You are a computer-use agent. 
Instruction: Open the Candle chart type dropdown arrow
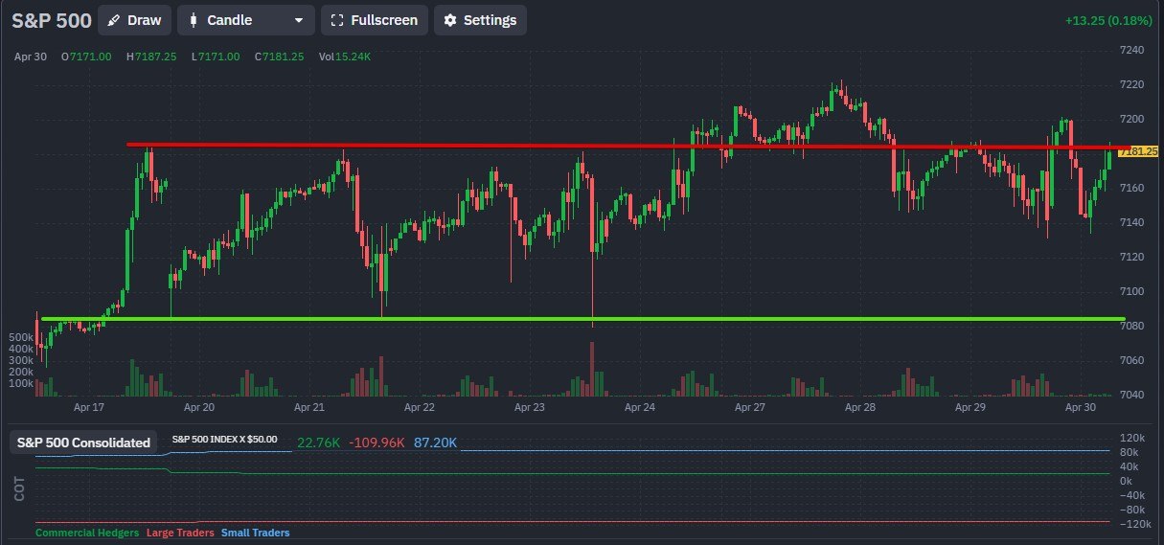coord(299,20)
